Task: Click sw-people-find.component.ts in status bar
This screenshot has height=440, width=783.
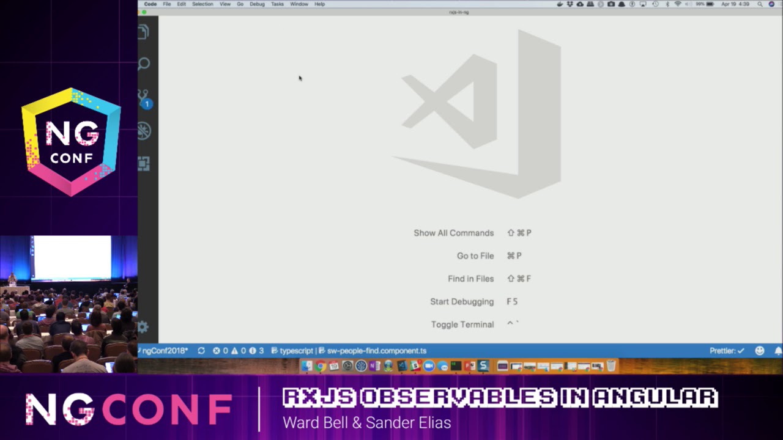Action: coord(372,351)
